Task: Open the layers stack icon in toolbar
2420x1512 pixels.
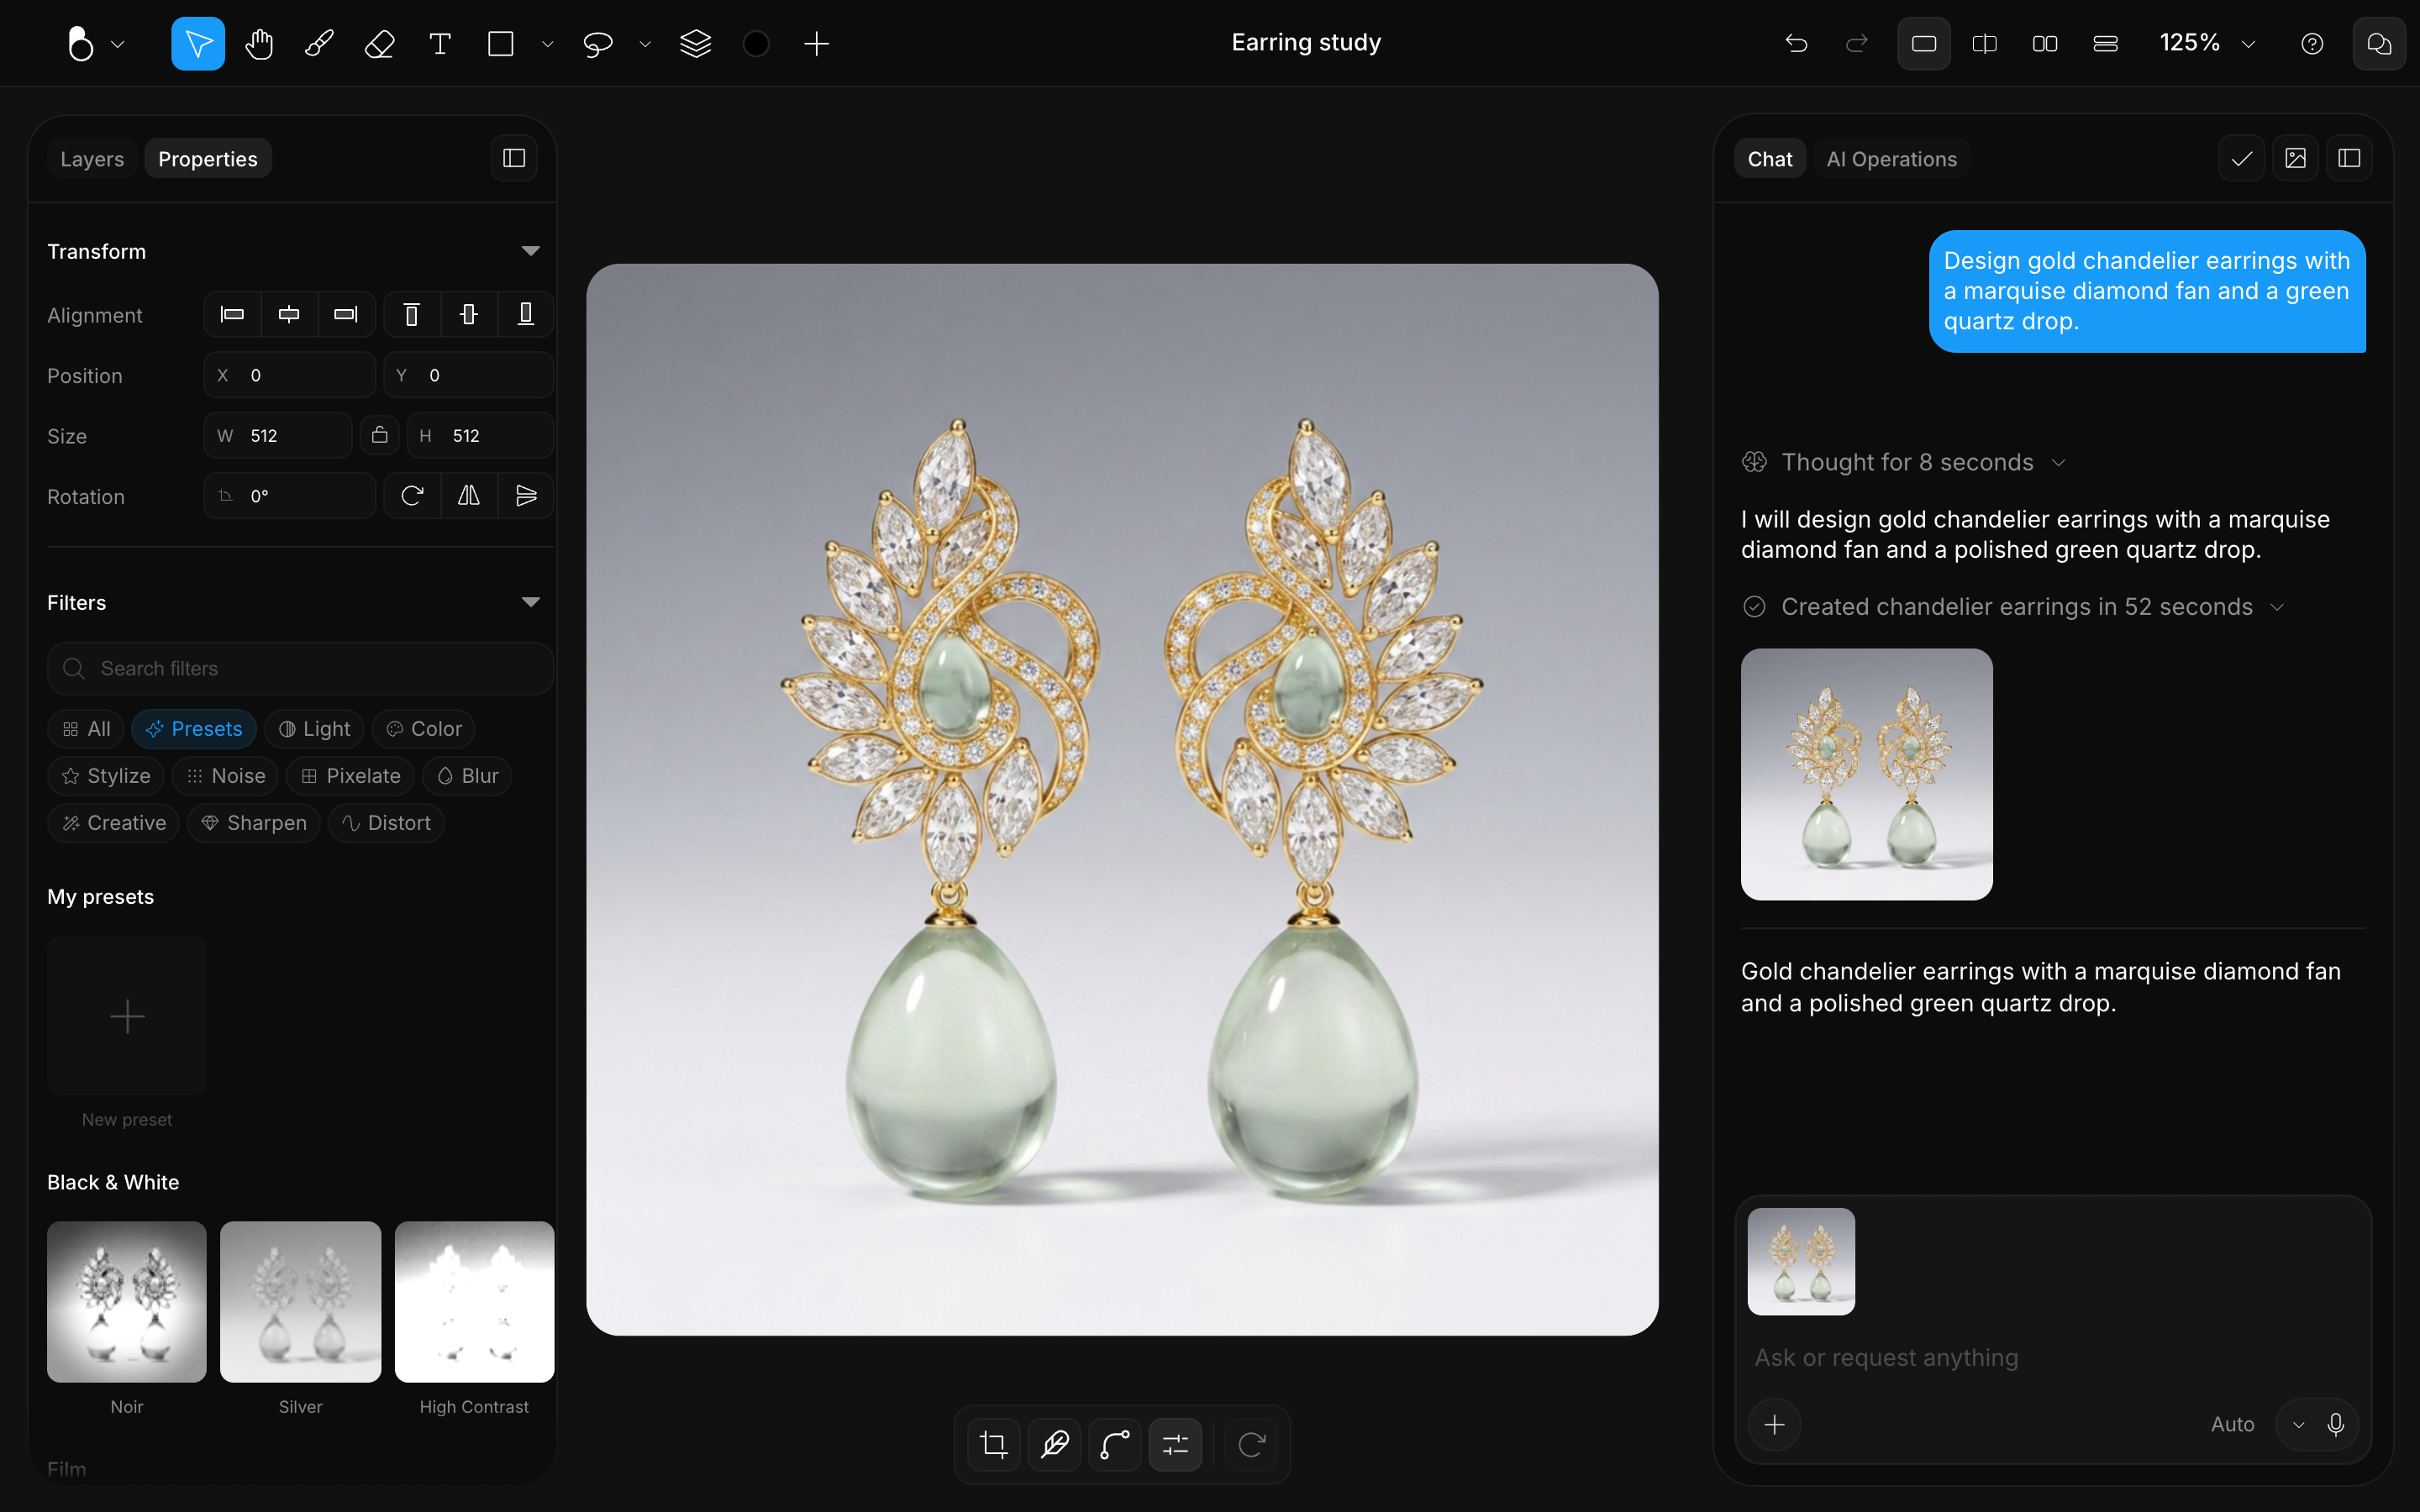Action: pos(695,43)
